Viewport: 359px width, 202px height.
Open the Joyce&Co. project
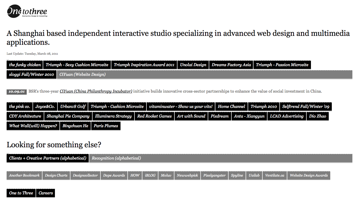(x=45, y=107)
